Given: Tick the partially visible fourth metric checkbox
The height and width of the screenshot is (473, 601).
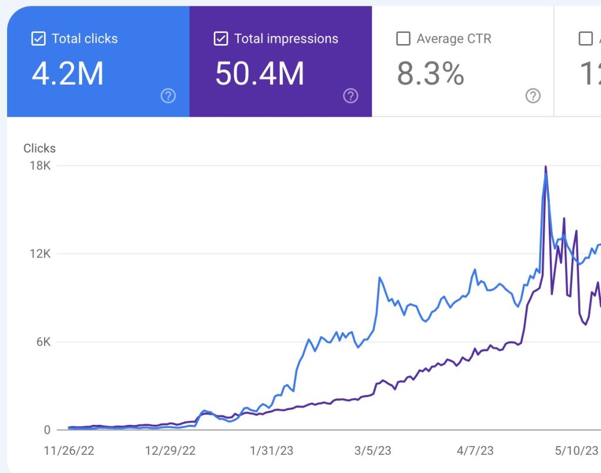Looking at the screenshot, I should click(x=585, y=39).
